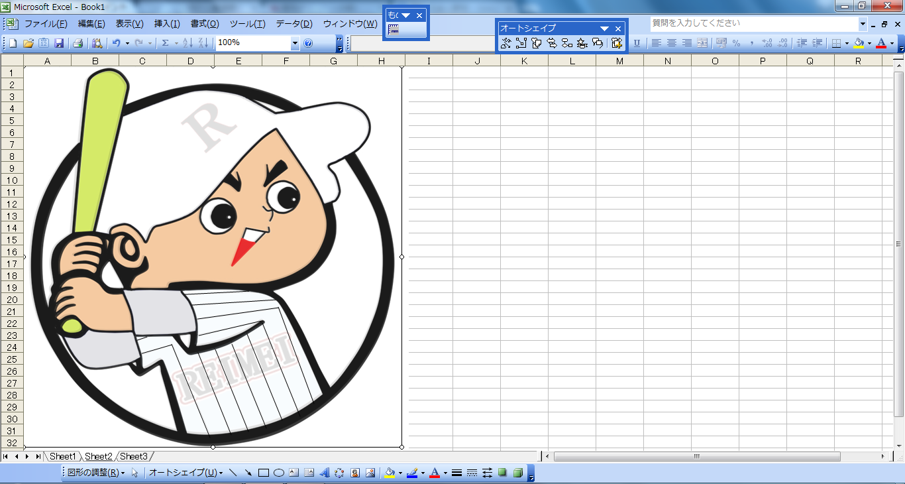Open Basic Shapes in AutoShapes toolbar
The width and height of the screenshot is (905, 484).
536,43
